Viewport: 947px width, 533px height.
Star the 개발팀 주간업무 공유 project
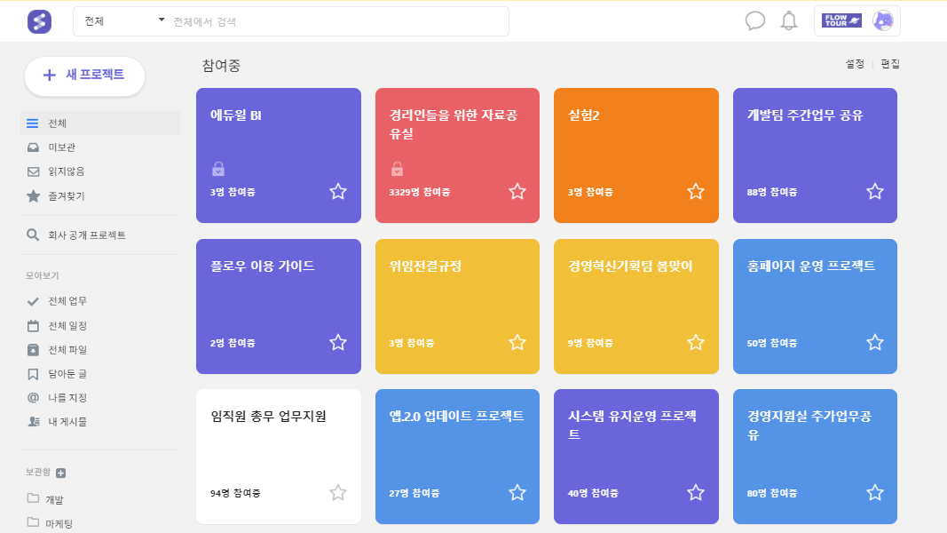(875, 191)
